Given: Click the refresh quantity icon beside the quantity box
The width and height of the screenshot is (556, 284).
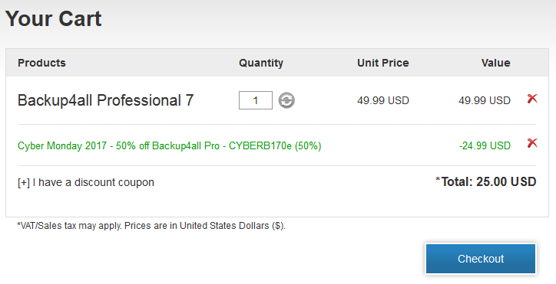Looking at the screenshot, I should tap(286, 100).
